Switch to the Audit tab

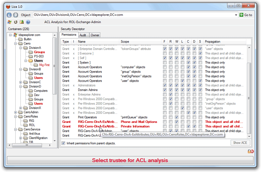(83, 35)
